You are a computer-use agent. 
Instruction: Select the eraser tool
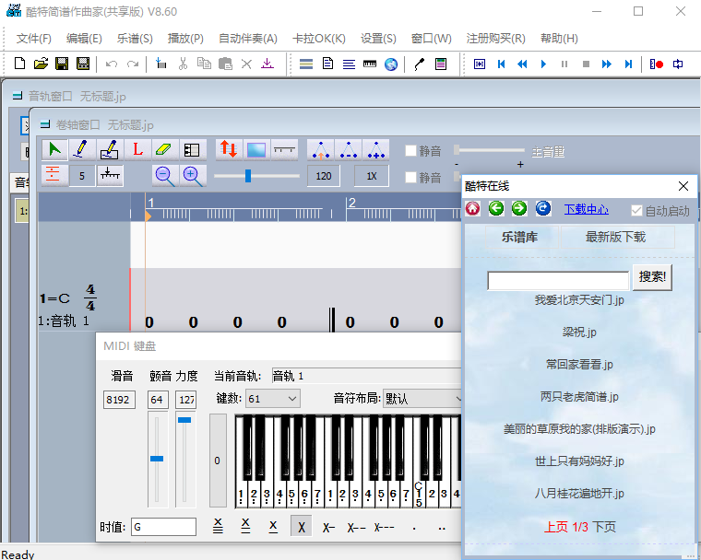coord(164,149)
